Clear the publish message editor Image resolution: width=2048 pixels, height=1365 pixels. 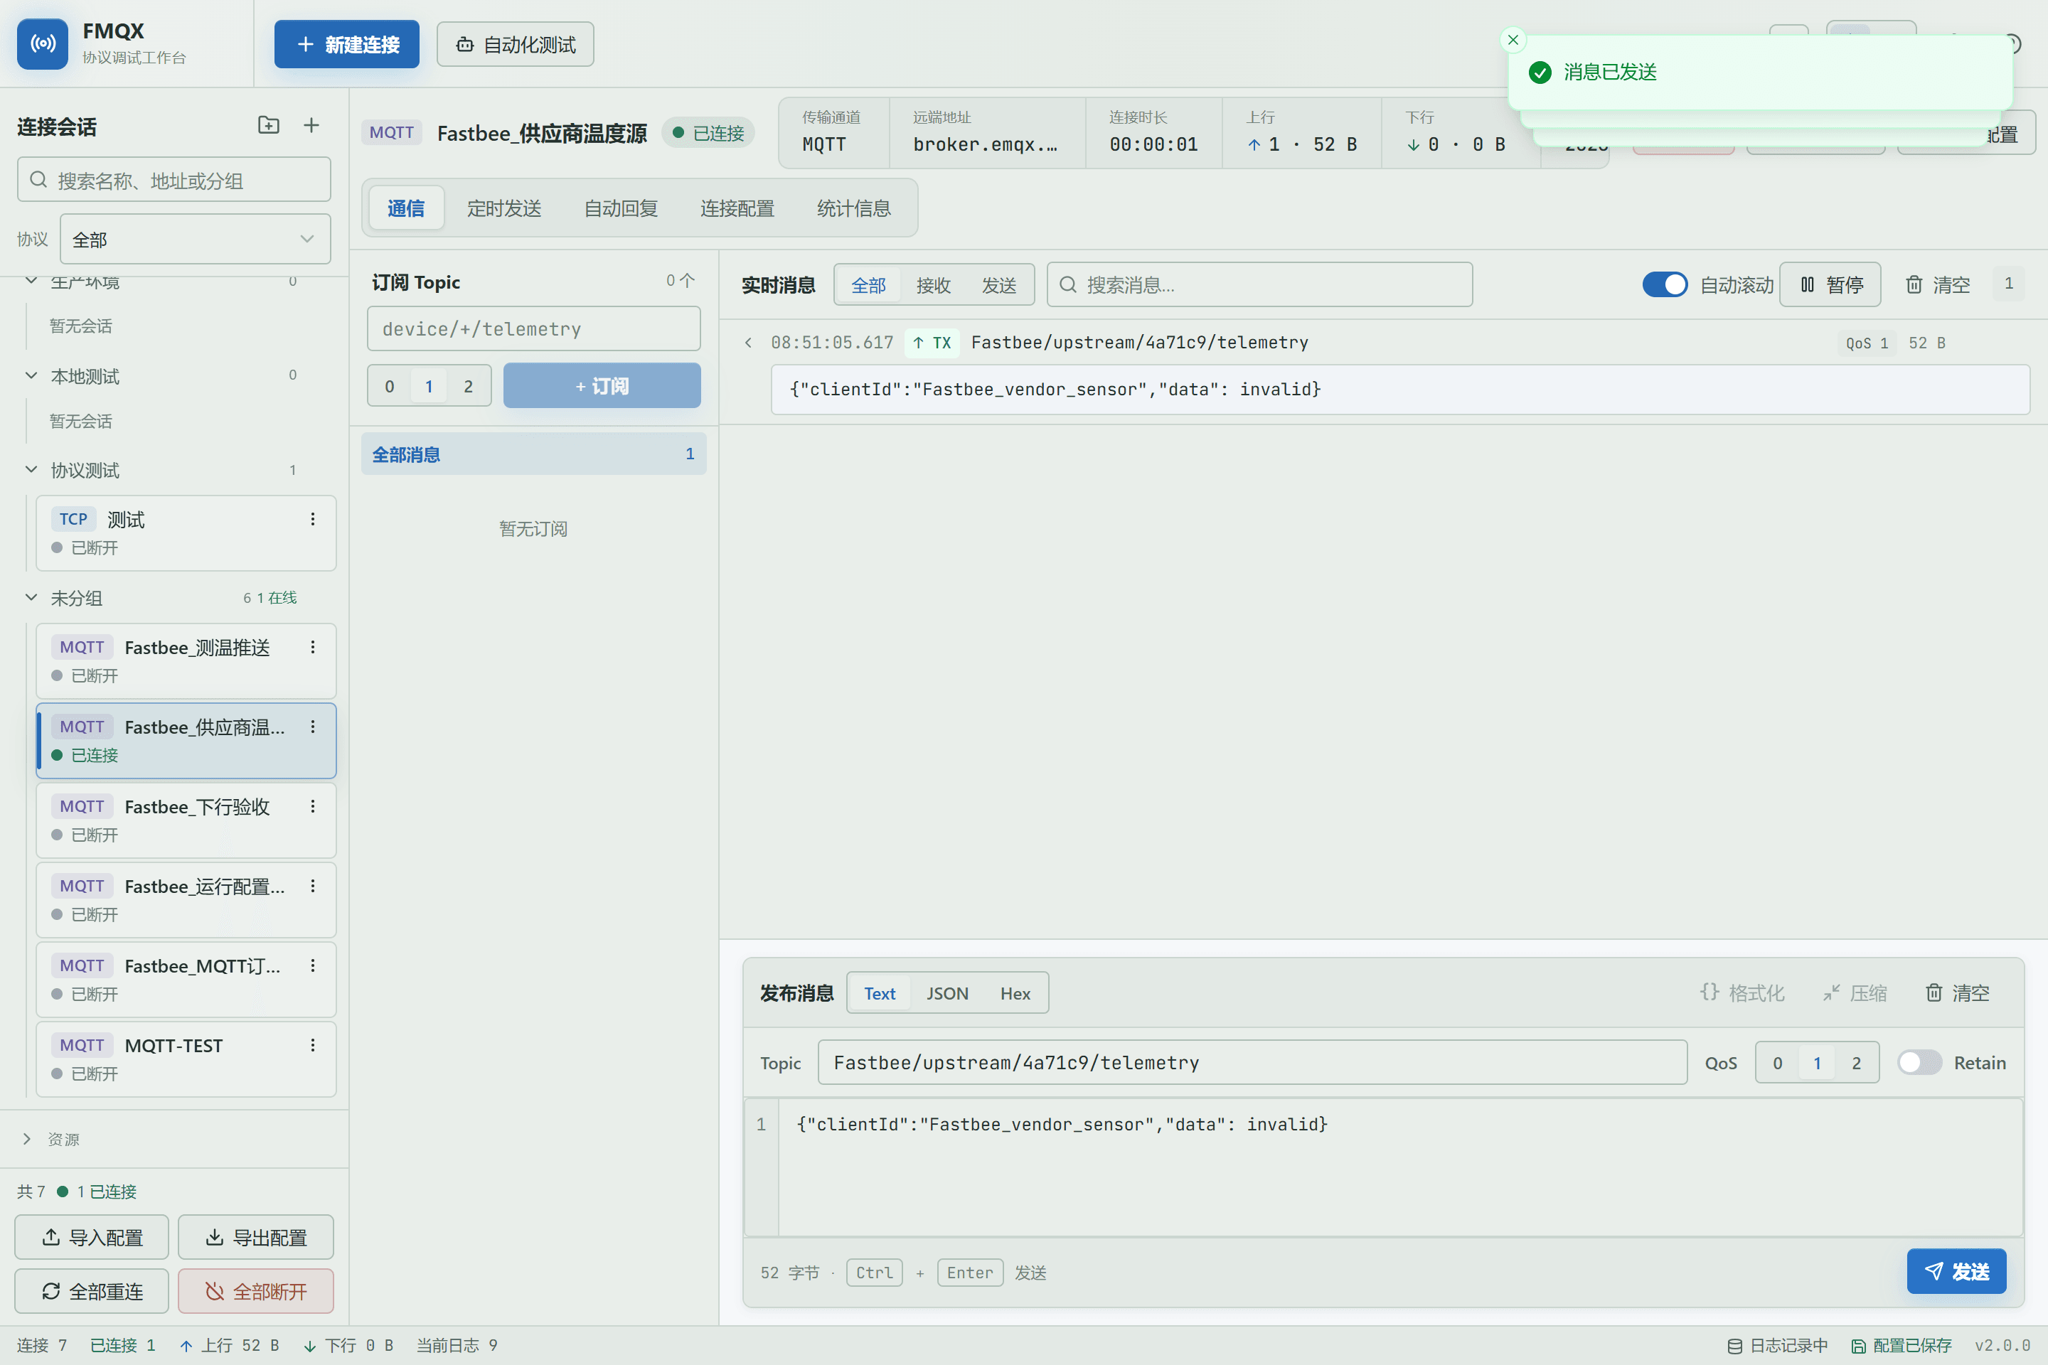pos(1958,992)
